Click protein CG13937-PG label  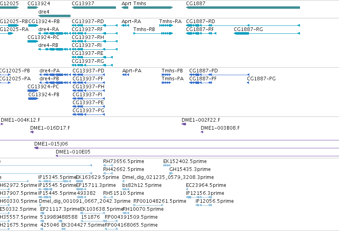pyautogui.click(x=89, y=111)
